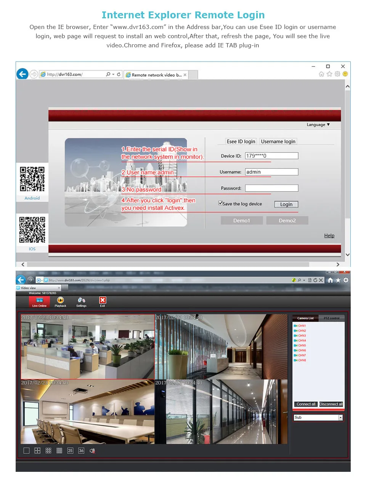Select the Username login tab
This screenshot has height=481, width=366.
(x=278, y=141)
